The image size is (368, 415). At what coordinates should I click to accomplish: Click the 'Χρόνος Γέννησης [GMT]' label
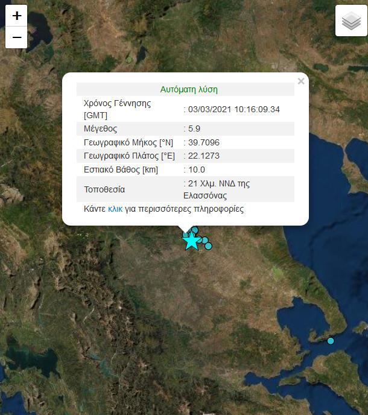117,109
